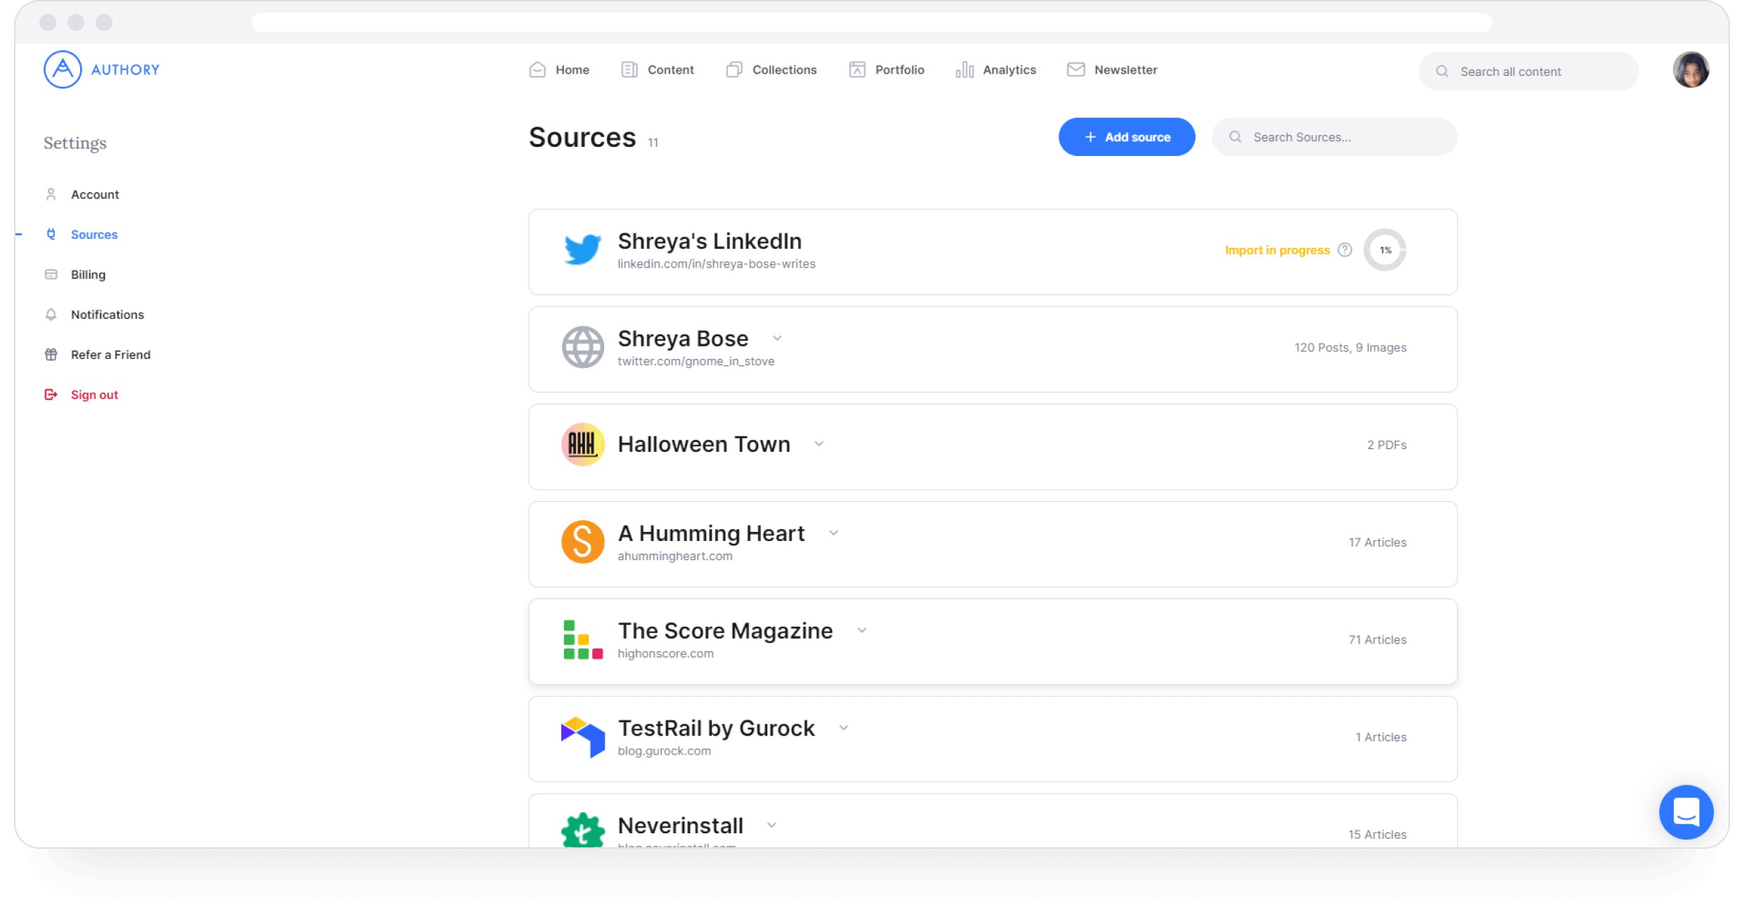Image resolution: width=1744 pixels, height=919 pixels.
Task: Click the Twitter bird icon on Shreya's LinkedIn
Action: (583, 250)
